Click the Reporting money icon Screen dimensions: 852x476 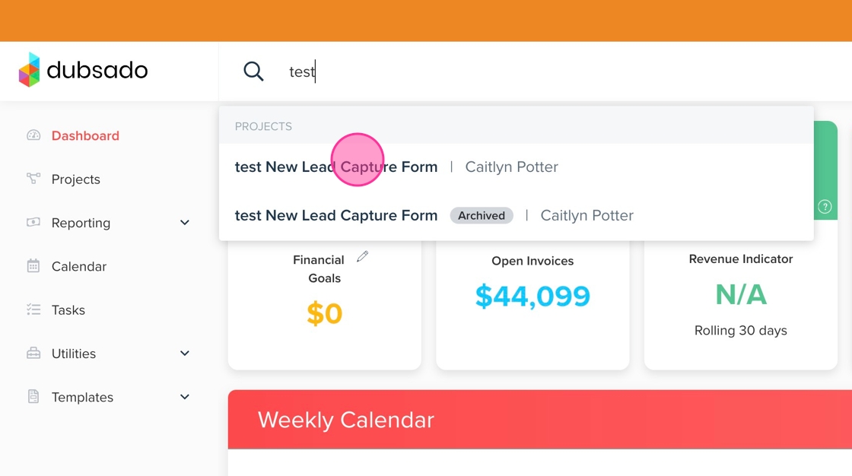(x=33, y=222)
